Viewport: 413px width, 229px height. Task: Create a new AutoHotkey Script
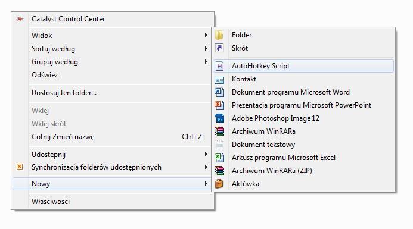tap(303, 66)
